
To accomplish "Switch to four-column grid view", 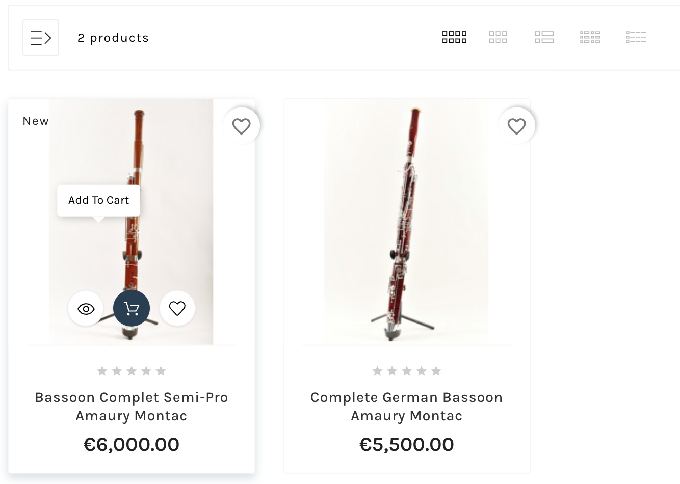I will click(454, 37).
